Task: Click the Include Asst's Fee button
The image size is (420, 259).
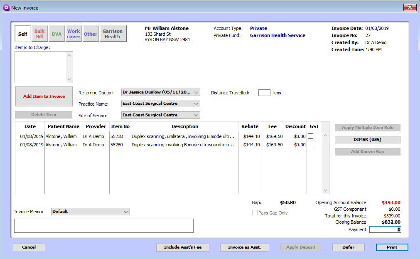Action: pos(183,247)
